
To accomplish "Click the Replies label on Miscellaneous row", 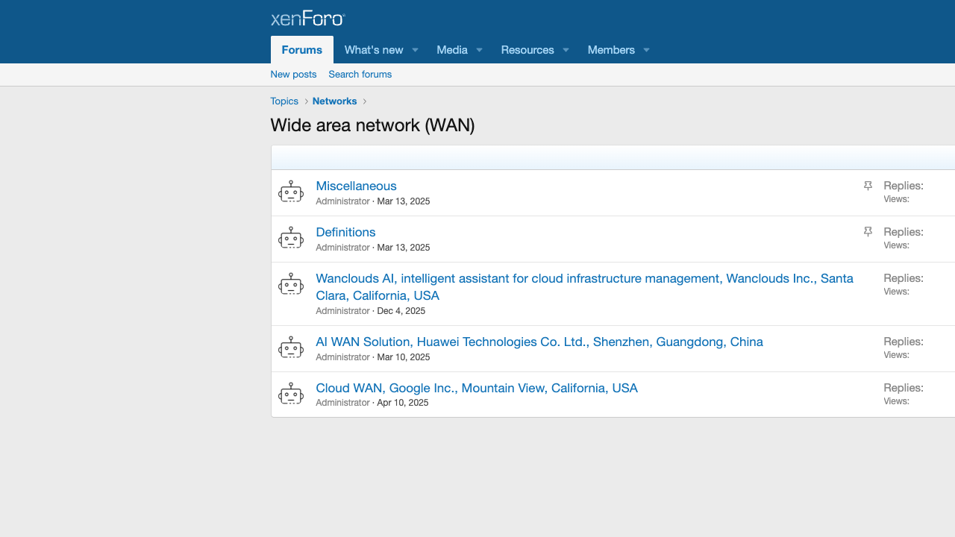I will (x=904, y=186).
